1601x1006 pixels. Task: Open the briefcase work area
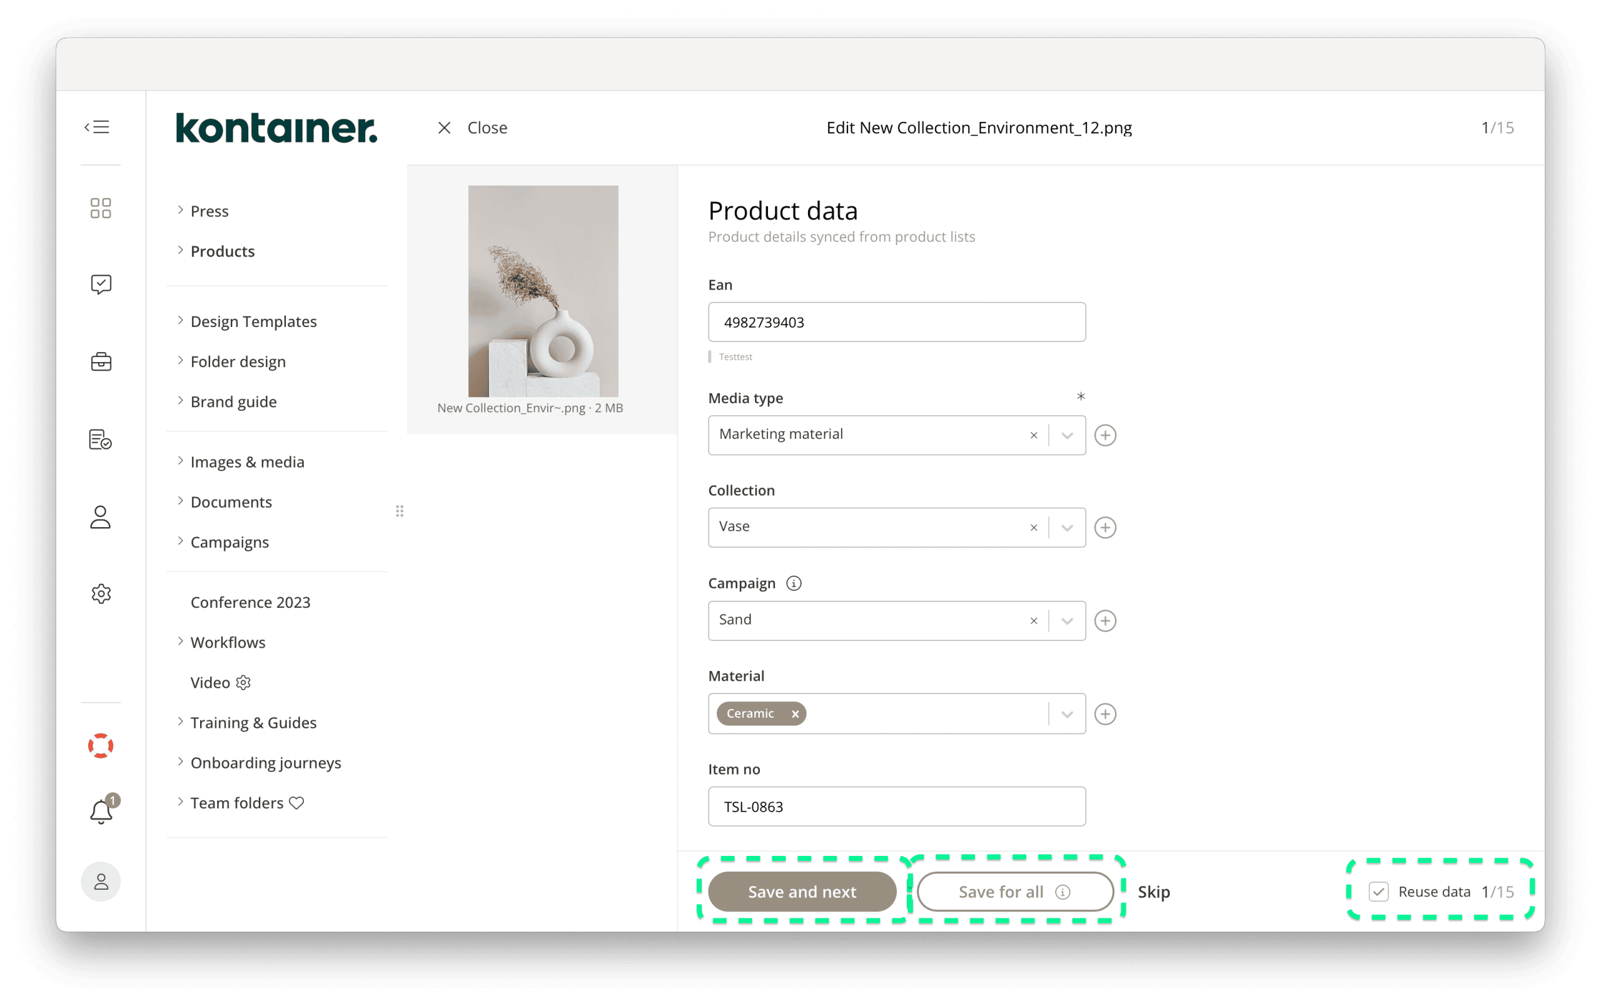point(101,362)
